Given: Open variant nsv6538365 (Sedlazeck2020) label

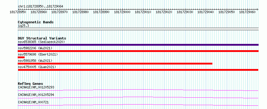Looking at the screenshot, I should (x=41, y=42).
